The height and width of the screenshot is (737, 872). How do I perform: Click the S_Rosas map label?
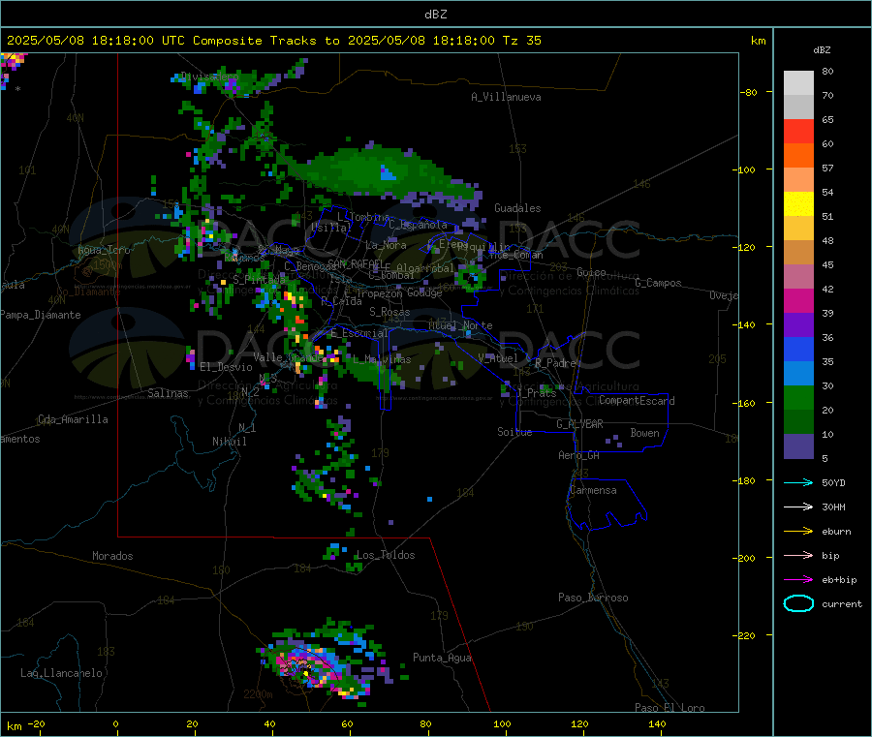389,312
